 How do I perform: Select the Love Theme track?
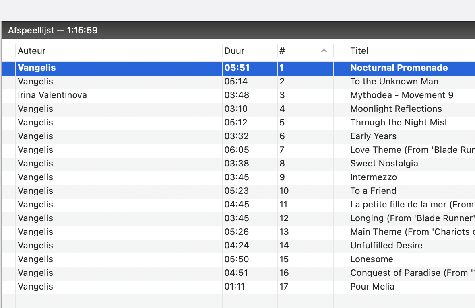(x=413, y=150)
